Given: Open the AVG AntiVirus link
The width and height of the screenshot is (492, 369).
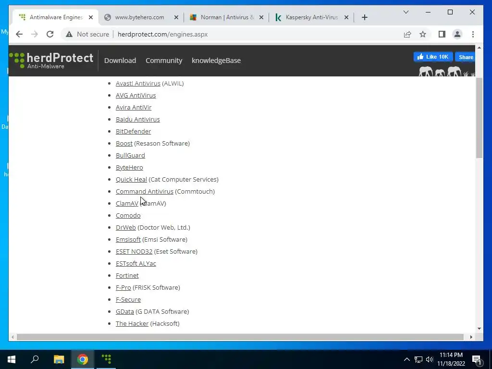Looking at the screenshot, I should point(136,96).
